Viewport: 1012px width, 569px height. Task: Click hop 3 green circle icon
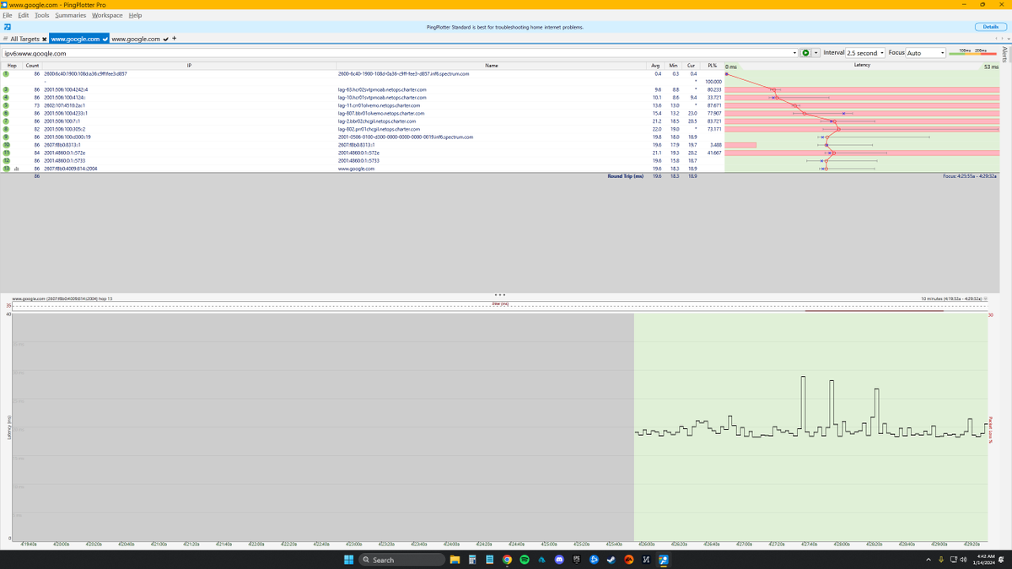point(6,89)
